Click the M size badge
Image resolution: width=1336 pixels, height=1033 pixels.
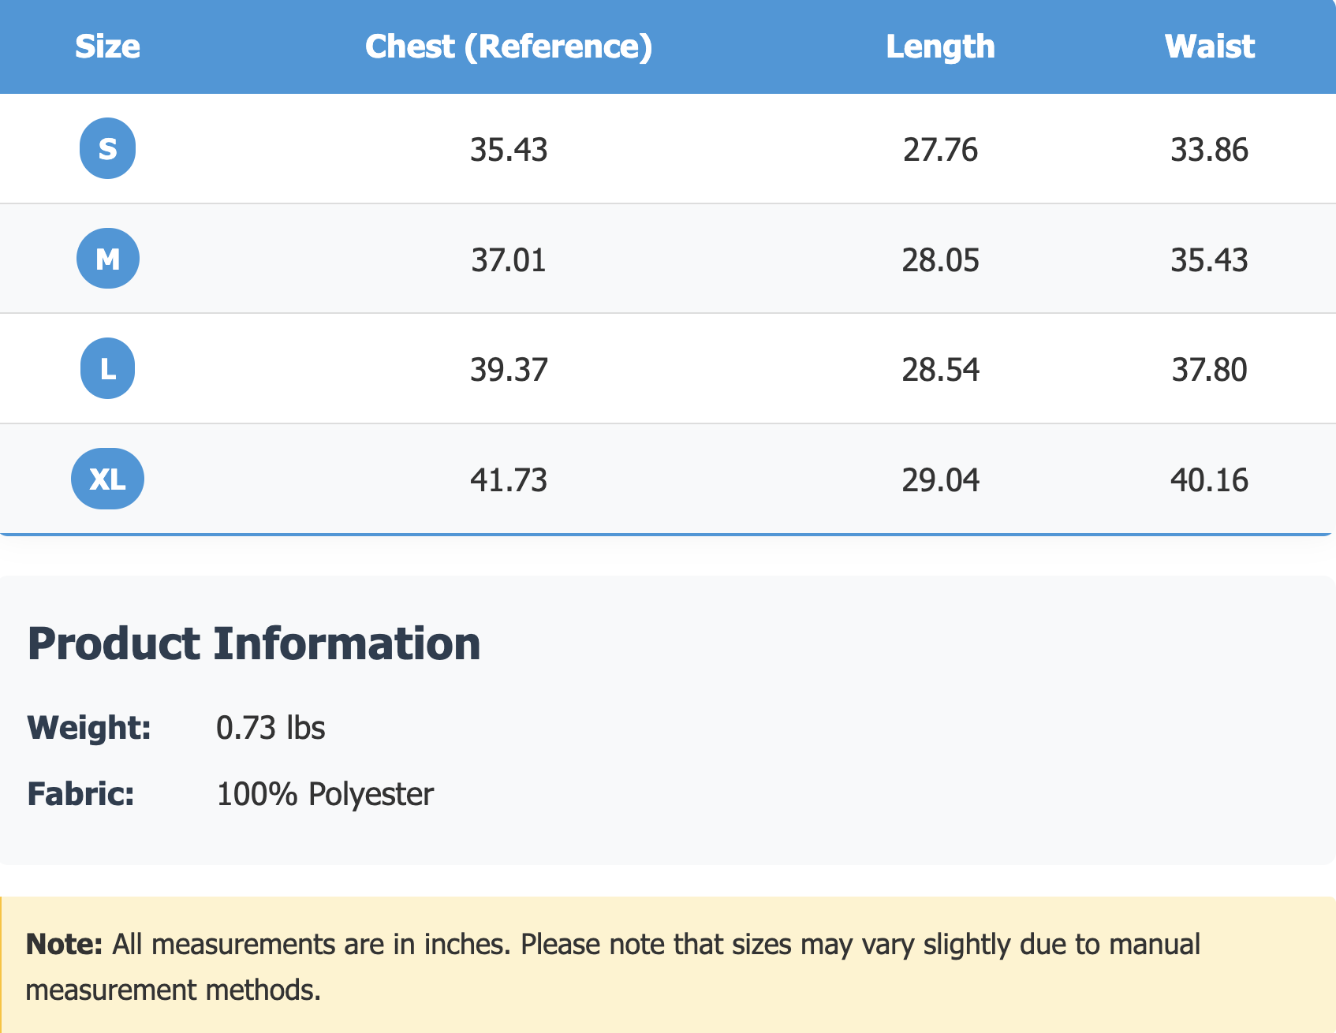[x=107, y=259]
